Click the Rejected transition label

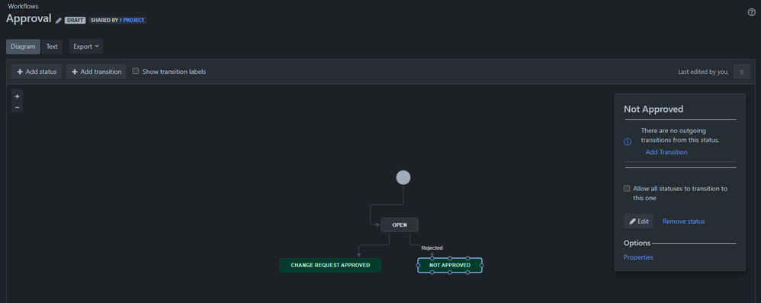(x=432, y=247)
